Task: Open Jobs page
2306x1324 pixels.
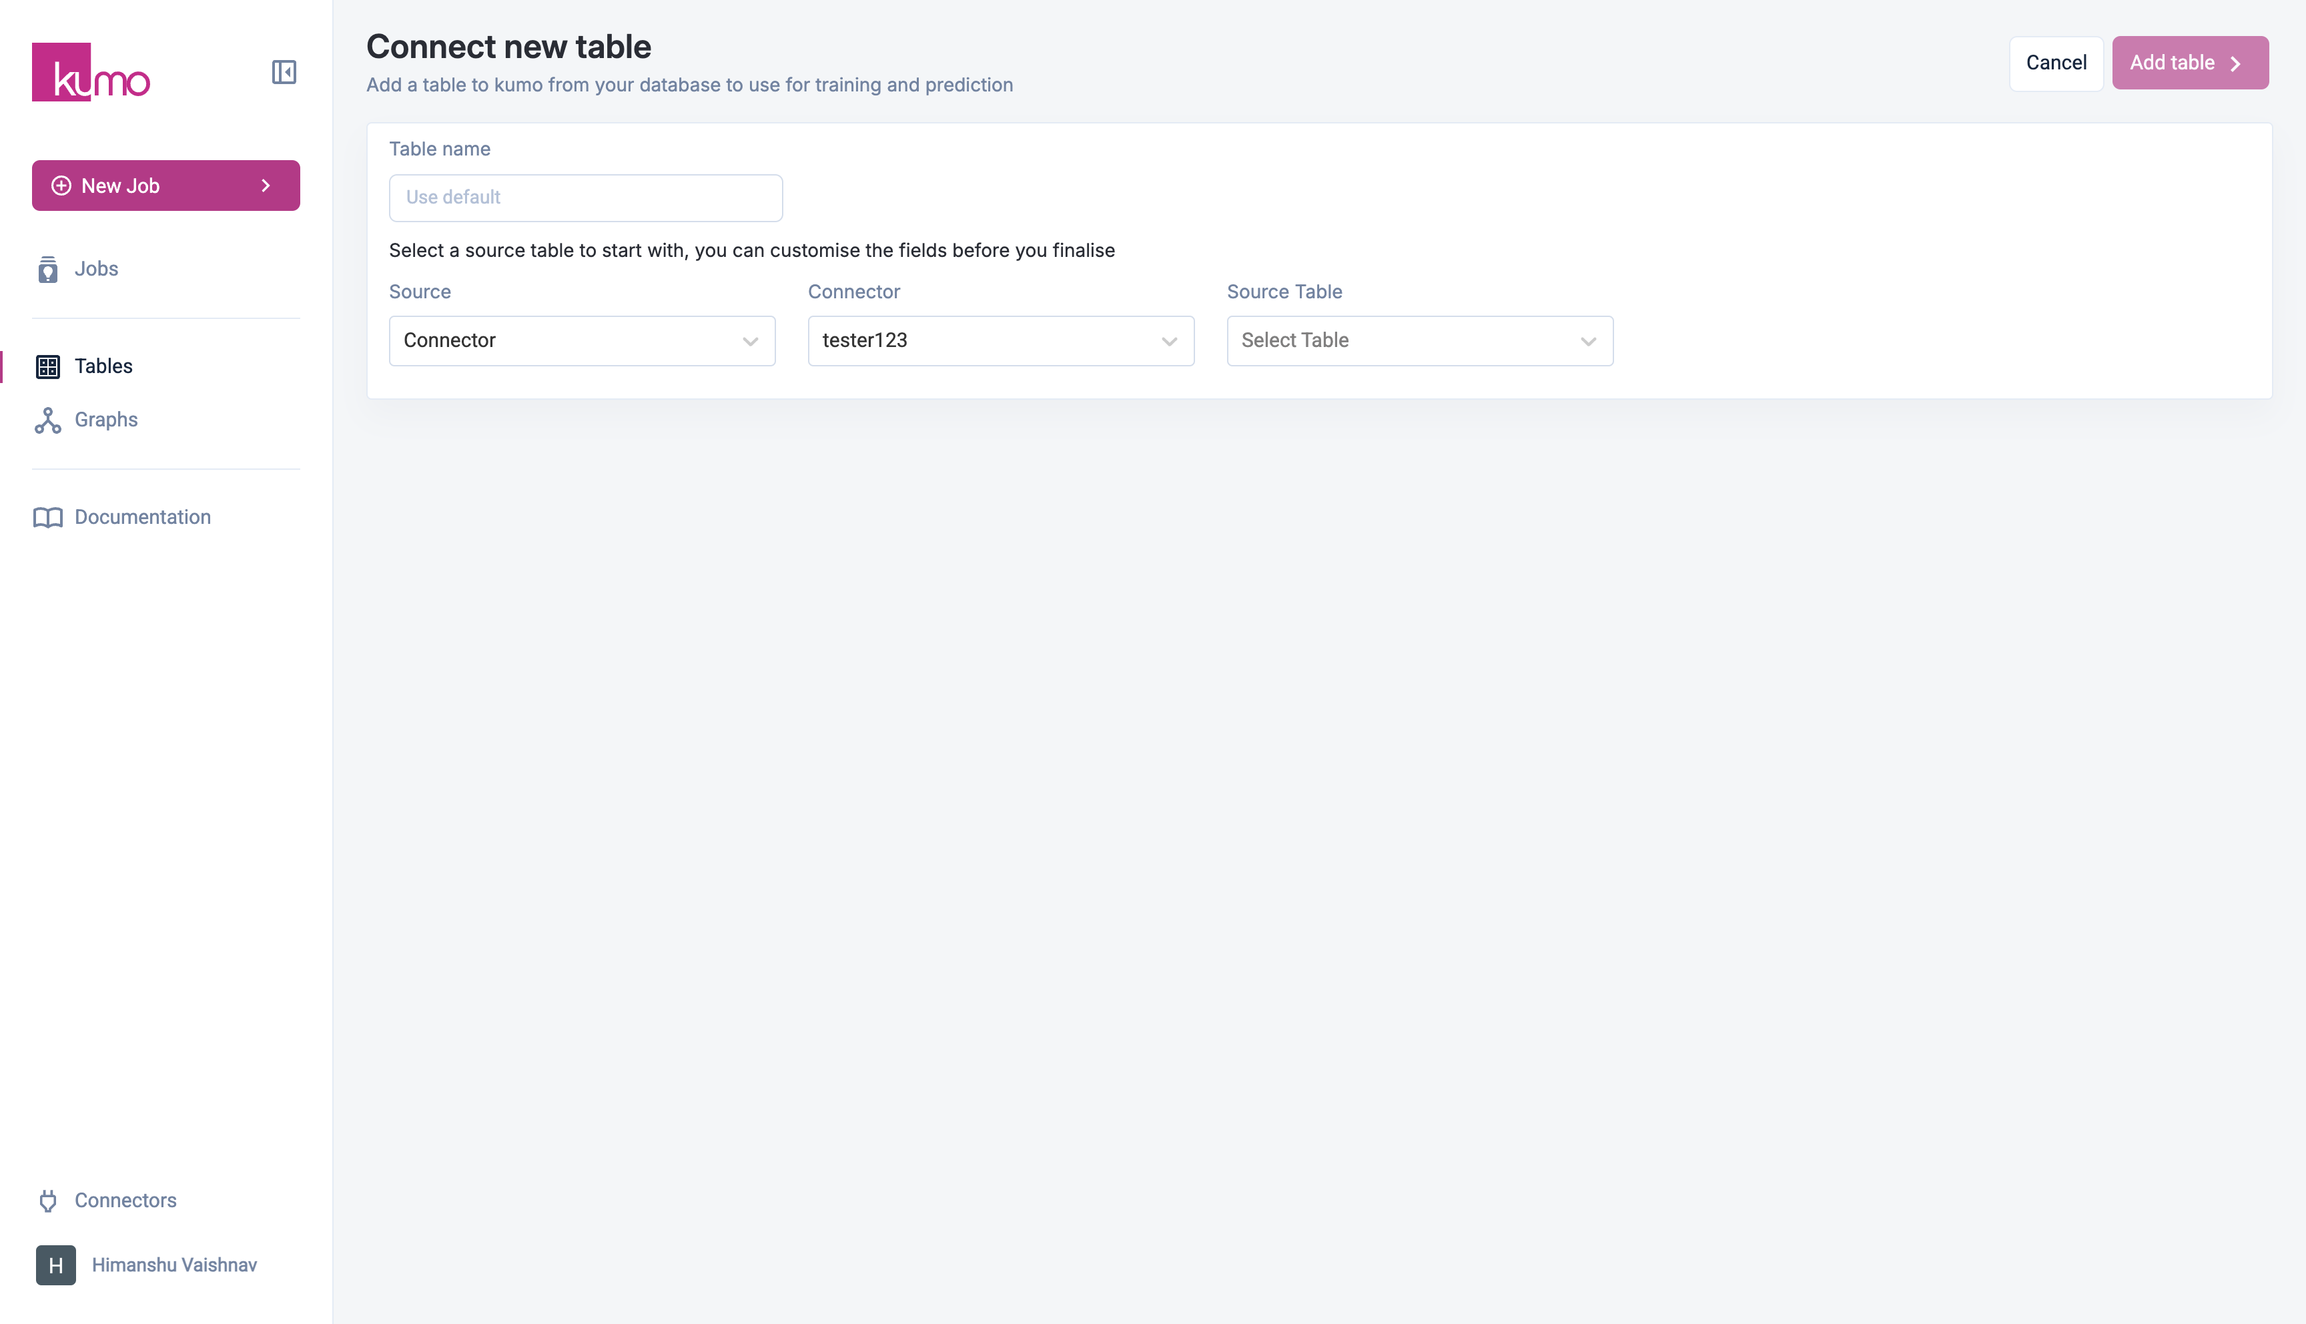Action: 96,269
